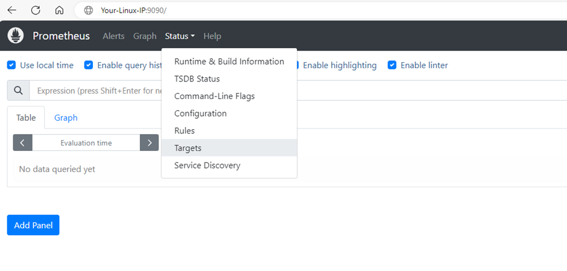Viewport: 567px width, 271px height.
Task: Reload the page with refresh icon
Action: pos(36,10)
